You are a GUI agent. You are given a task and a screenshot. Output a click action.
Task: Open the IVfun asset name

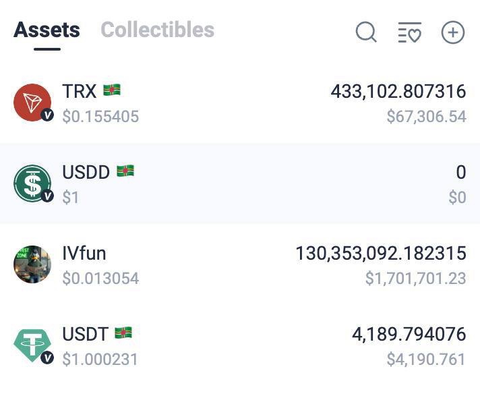[84, 253]
